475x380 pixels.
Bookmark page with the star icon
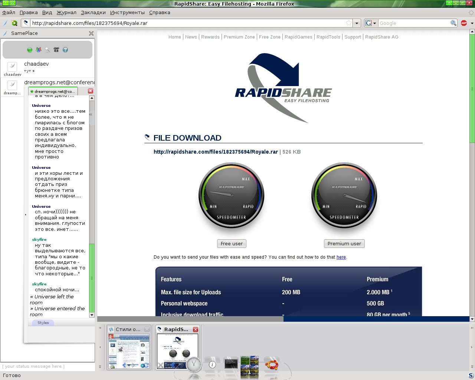click(349, 23)
